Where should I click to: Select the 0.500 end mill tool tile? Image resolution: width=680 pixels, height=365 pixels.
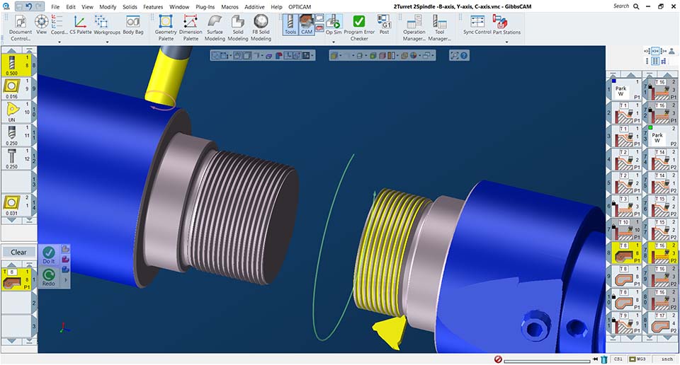16,65
